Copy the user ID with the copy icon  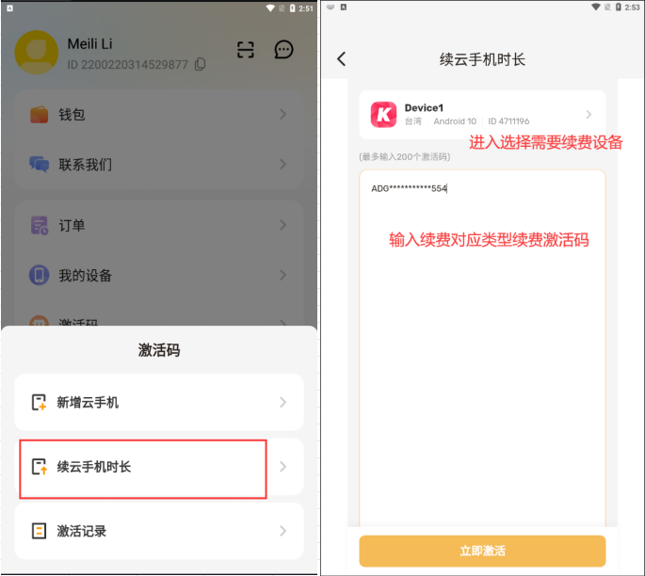click(x=201, y=64)
